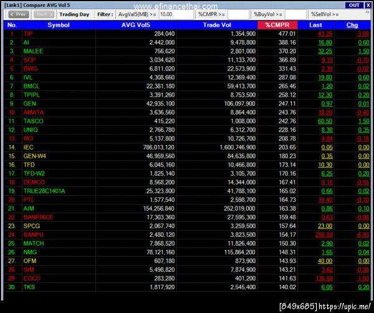374x313 pixels.
Task: Click AVG Vol5 value 78,121,160 for NMG
Action: [x=161, y=253]
